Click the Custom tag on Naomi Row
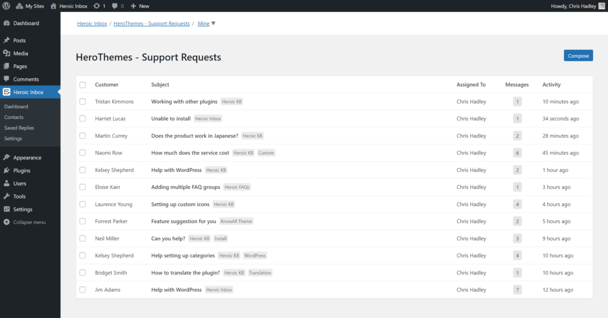 point(266,153)
